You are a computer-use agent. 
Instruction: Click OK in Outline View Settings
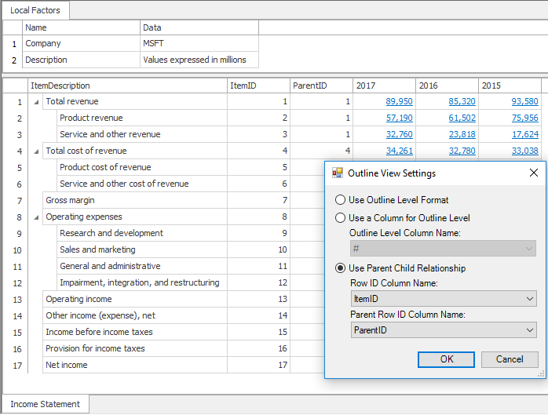pyautogui.click(x=446, y=359)
